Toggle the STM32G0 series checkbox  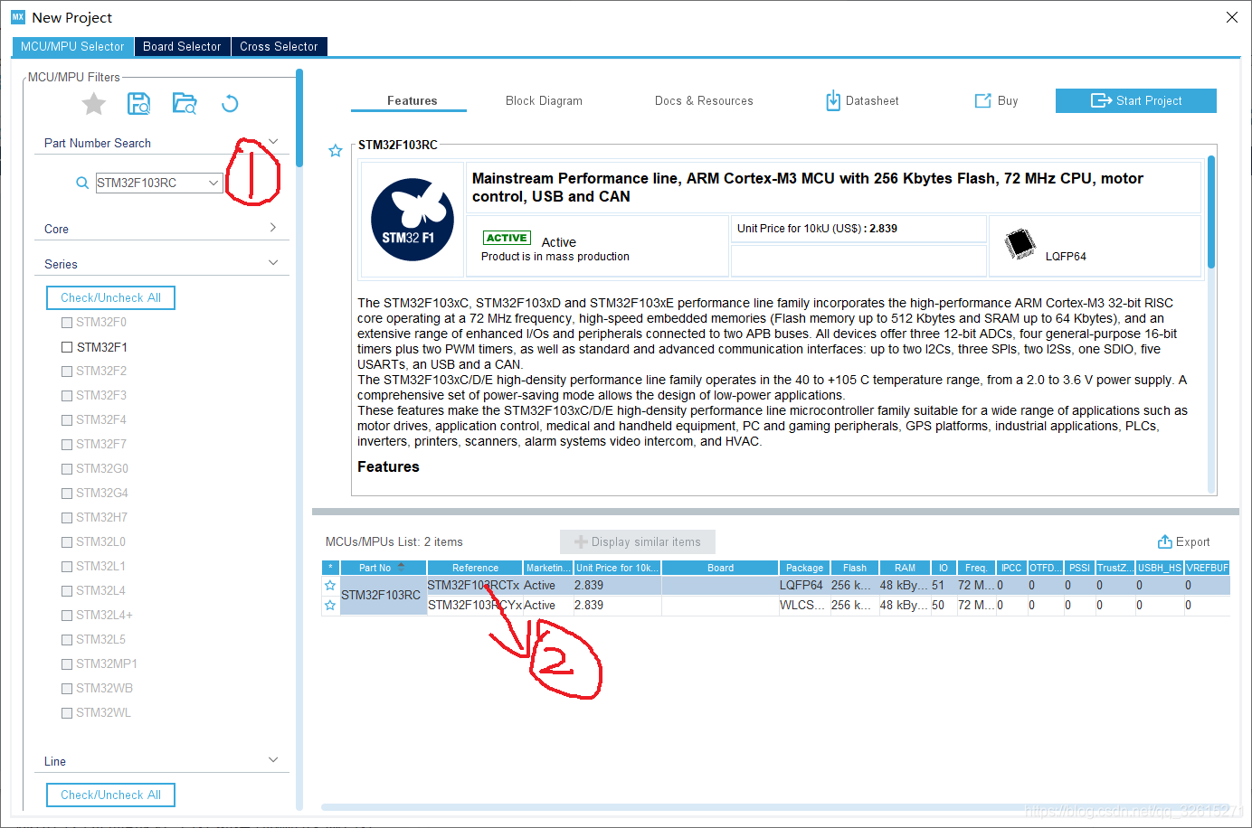click(x=67, y=469)
